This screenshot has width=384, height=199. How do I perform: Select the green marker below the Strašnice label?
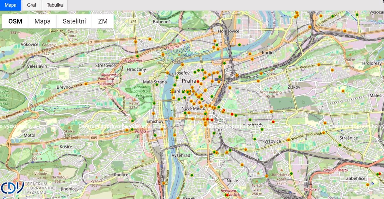click(340, 145)
